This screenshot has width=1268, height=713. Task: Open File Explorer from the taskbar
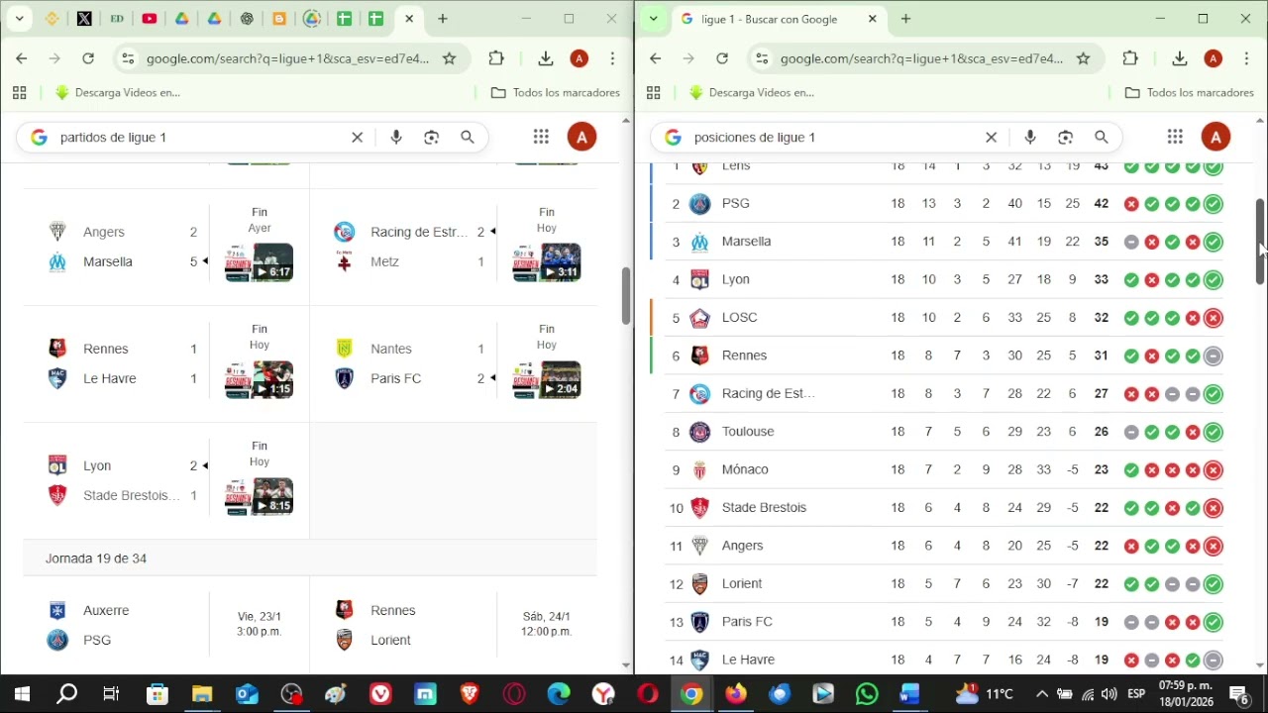(x=202, y=694)
